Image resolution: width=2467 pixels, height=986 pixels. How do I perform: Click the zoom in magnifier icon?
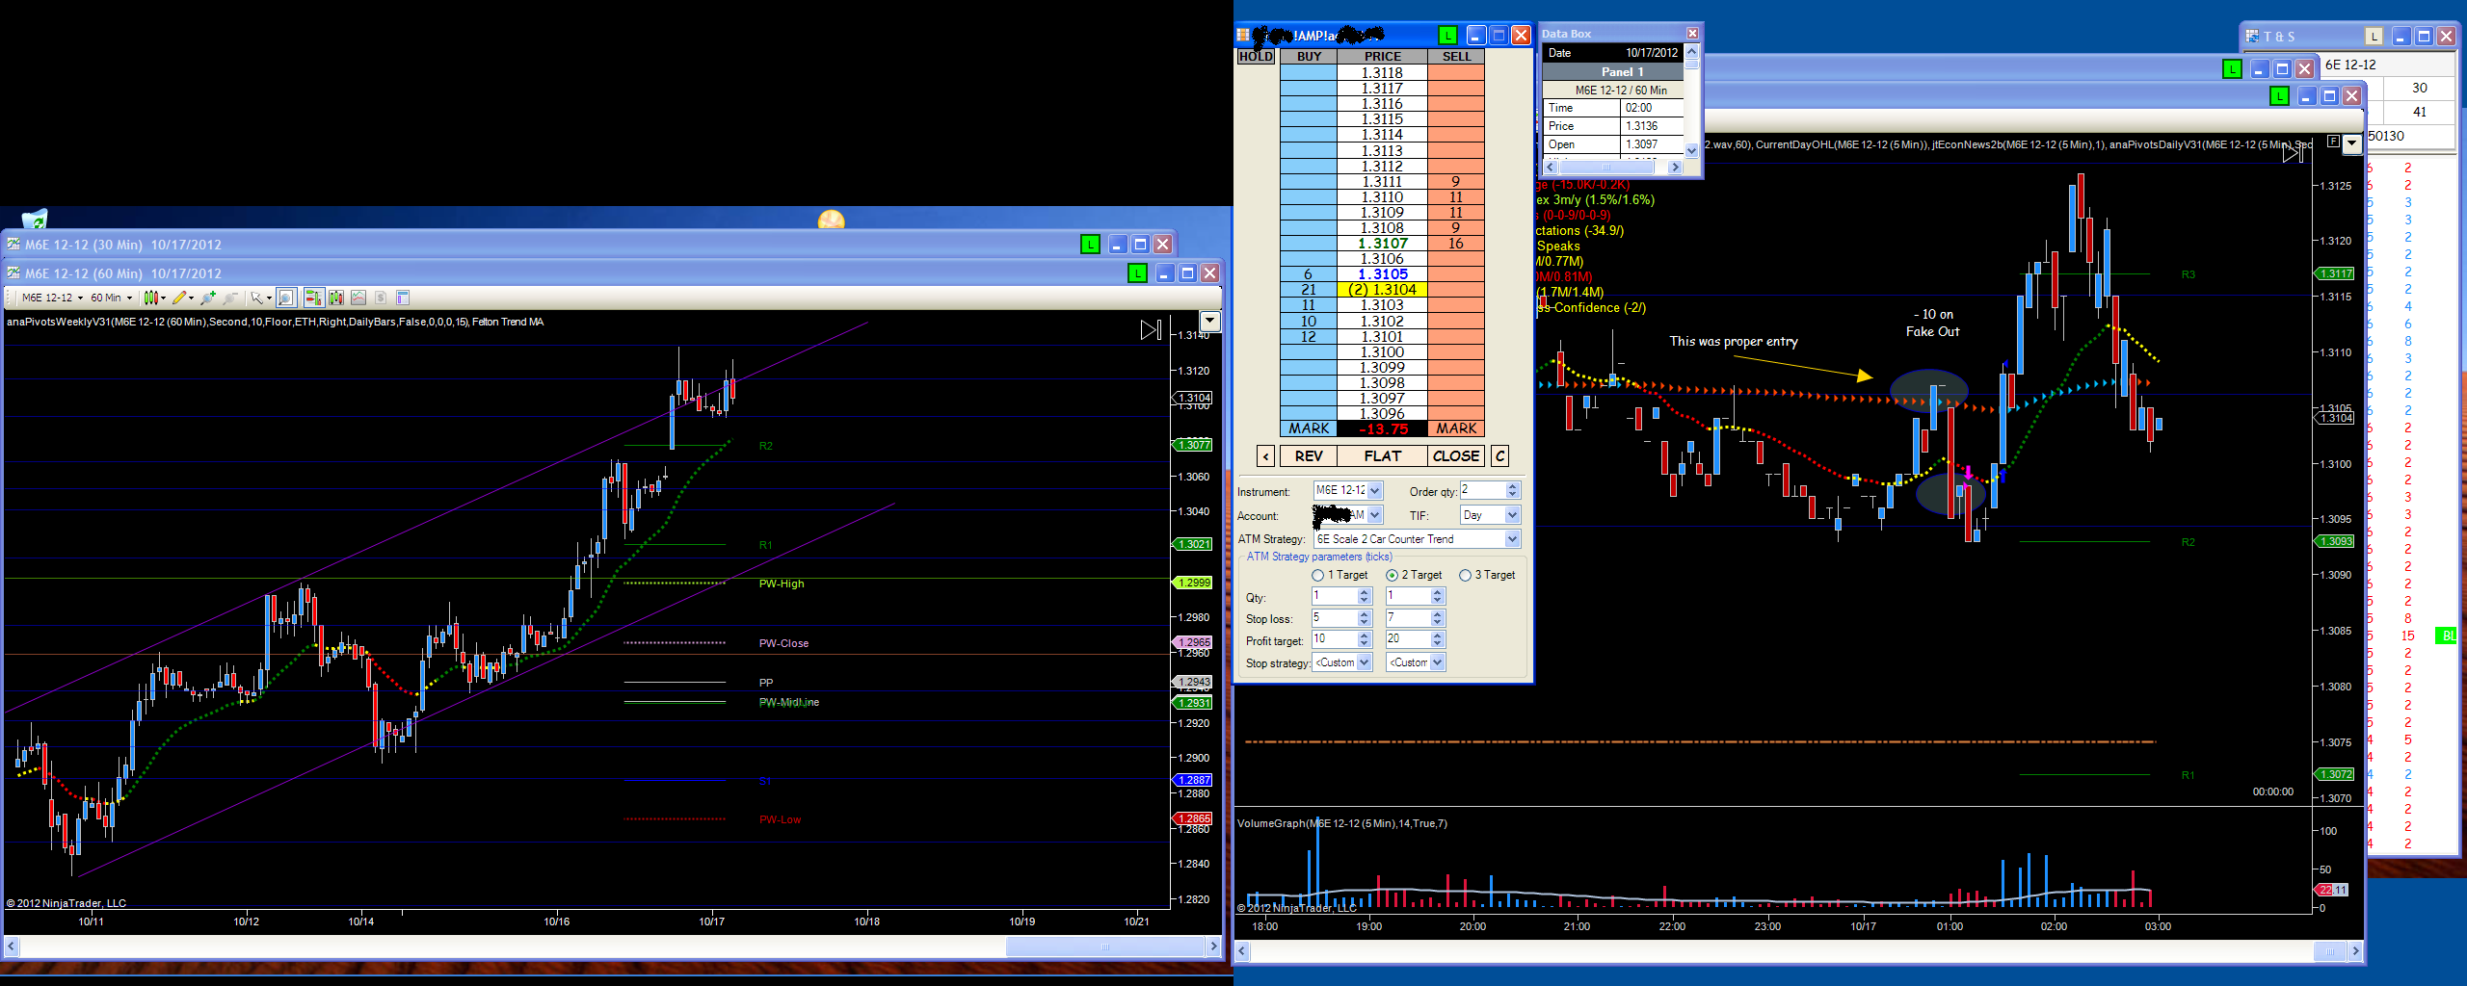coord(207,298)
